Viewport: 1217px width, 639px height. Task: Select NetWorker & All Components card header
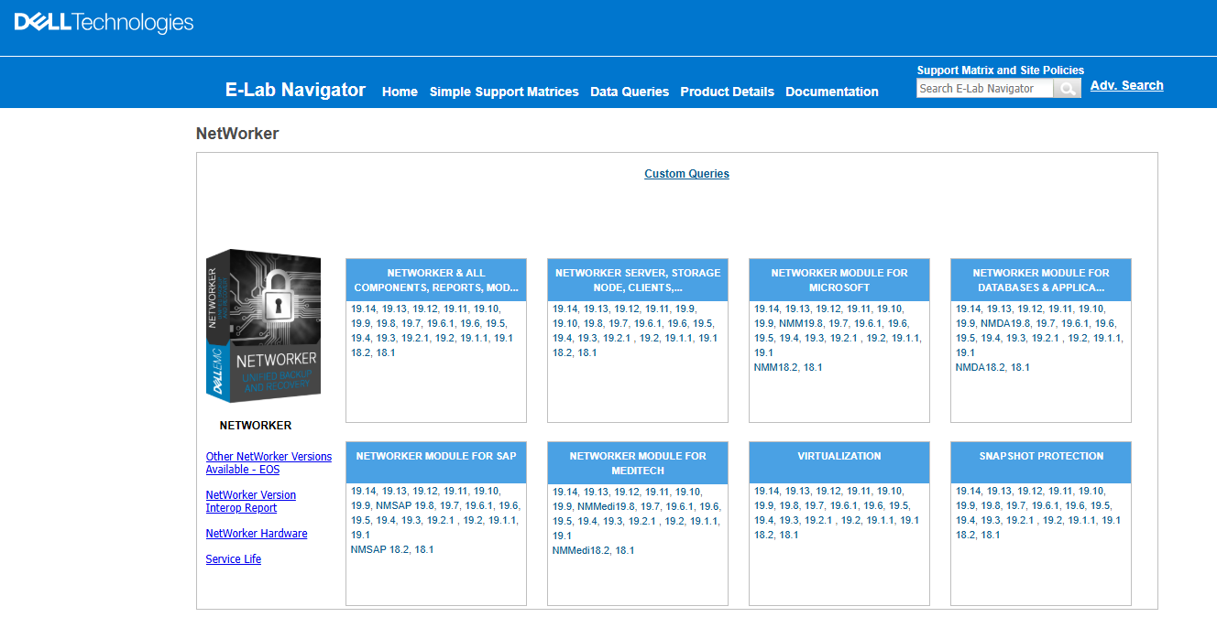click(x=436, y=280)
